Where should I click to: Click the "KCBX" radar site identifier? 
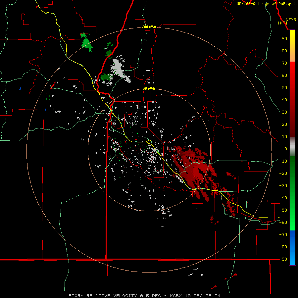point(176,296)
